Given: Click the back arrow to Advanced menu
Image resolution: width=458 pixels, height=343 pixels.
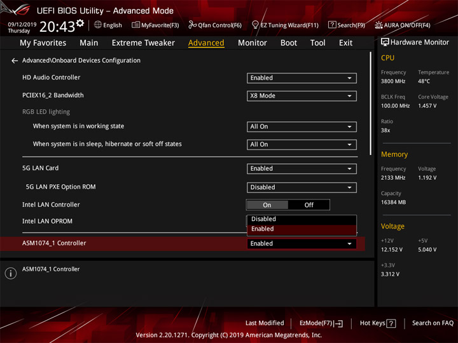Looking at the screenshot, I should tap(14, 61).
